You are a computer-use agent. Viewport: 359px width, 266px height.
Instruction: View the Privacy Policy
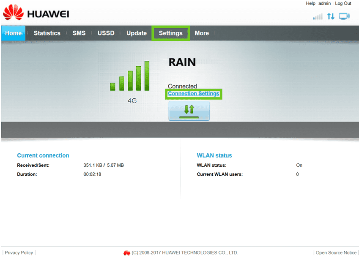pos(19,252)
